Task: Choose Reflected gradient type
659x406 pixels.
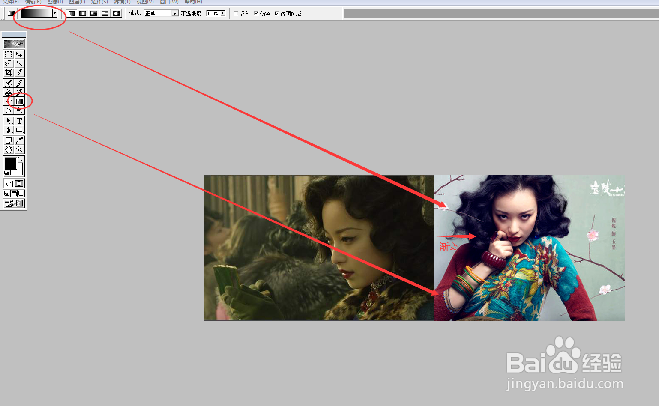Action: [105, 13]
